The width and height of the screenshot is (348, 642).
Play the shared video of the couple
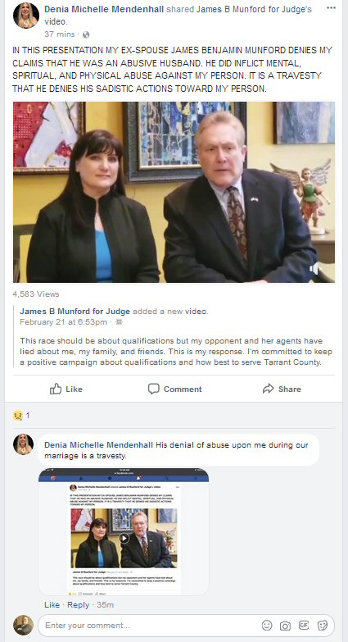174,192
